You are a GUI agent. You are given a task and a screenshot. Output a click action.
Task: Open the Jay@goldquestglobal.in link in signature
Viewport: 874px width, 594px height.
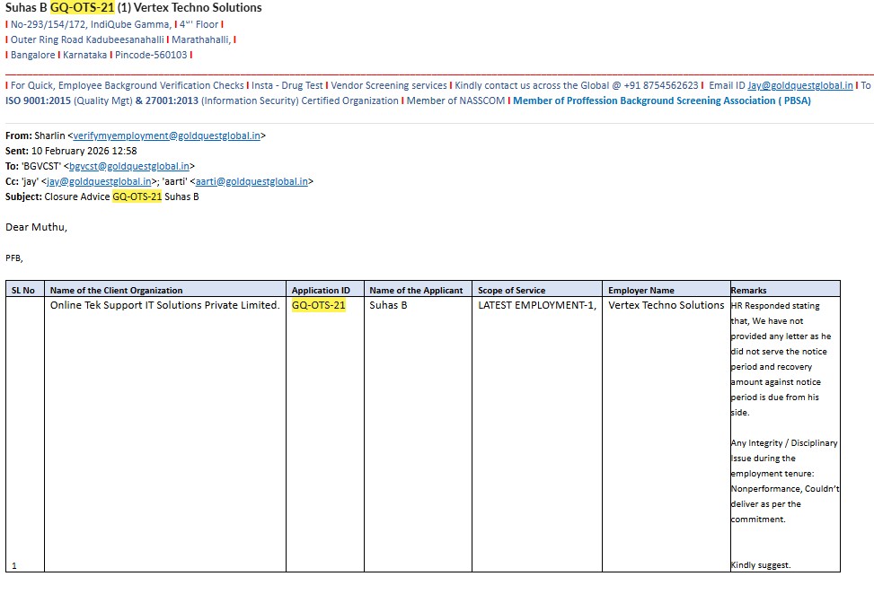799,86
